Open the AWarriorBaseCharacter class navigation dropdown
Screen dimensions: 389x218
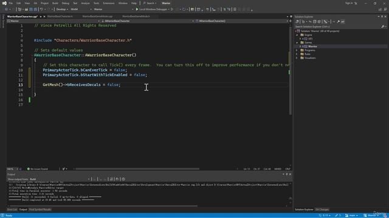click(147, 21)
